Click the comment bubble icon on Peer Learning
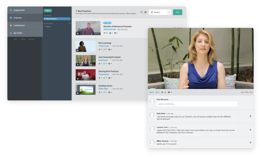 coord(109,49)
